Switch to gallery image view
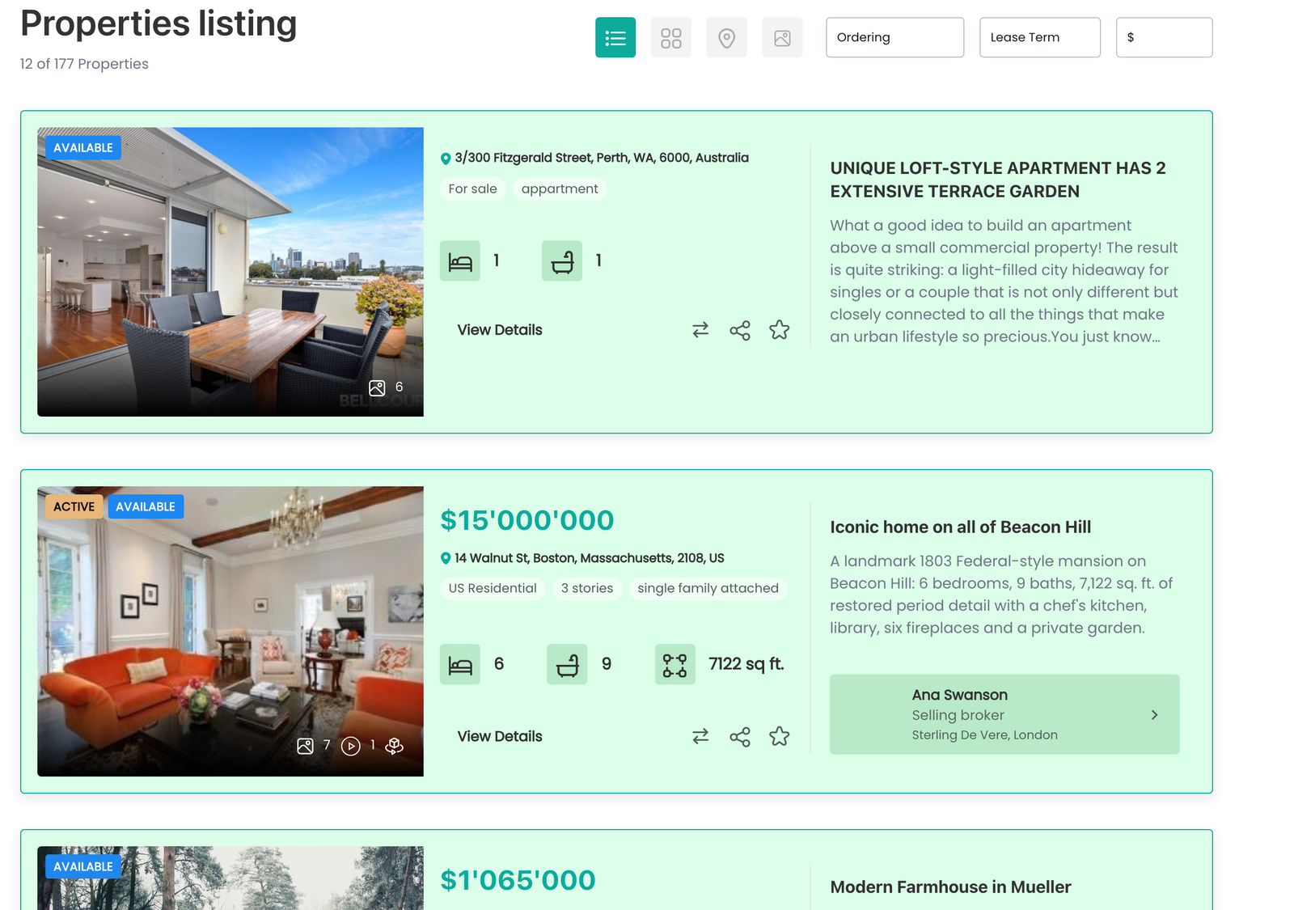 pyautogui.click(x=782, y=37)
